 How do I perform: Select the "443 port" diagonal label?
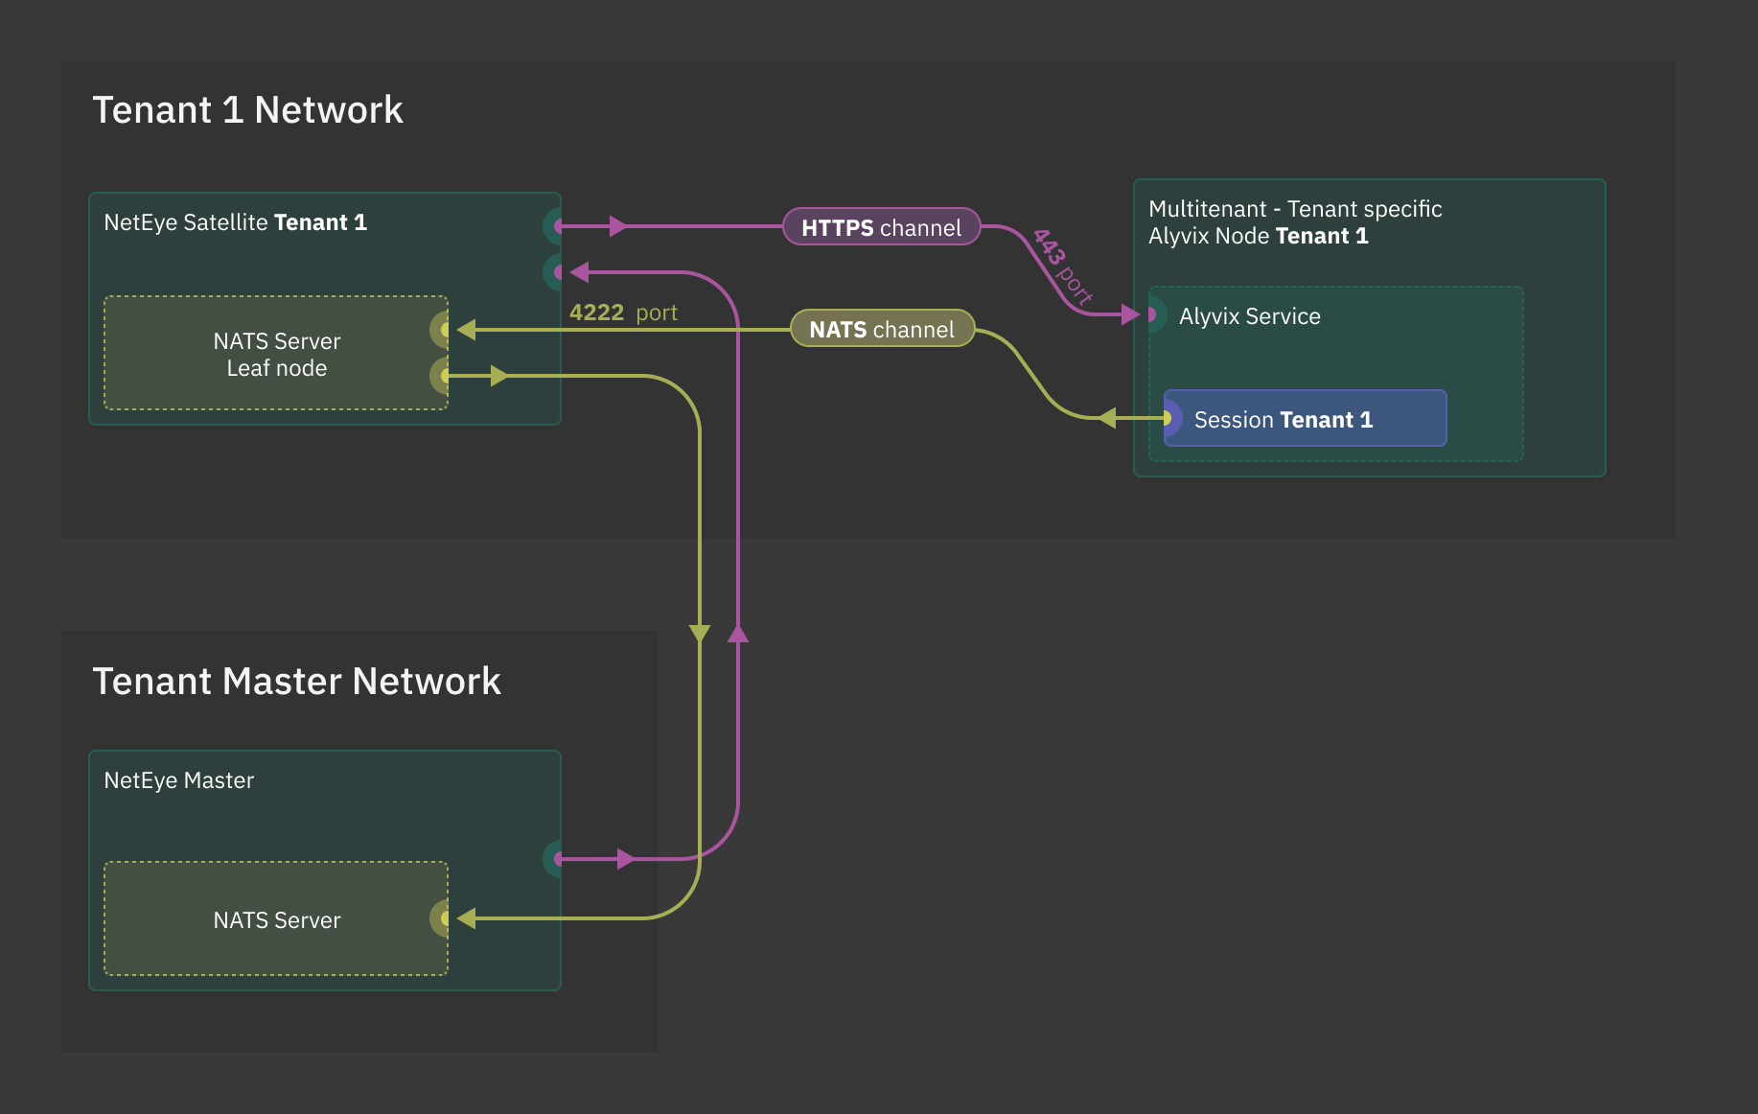coord(1062,266)
